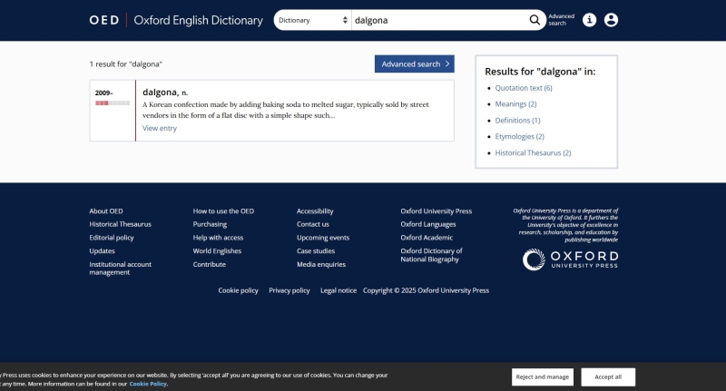
Task: Open About OED footer link
Action: pos(106,211)
